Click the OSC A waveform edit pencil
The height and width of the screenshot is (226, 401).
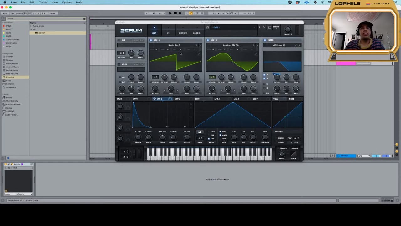click(199, 54)
